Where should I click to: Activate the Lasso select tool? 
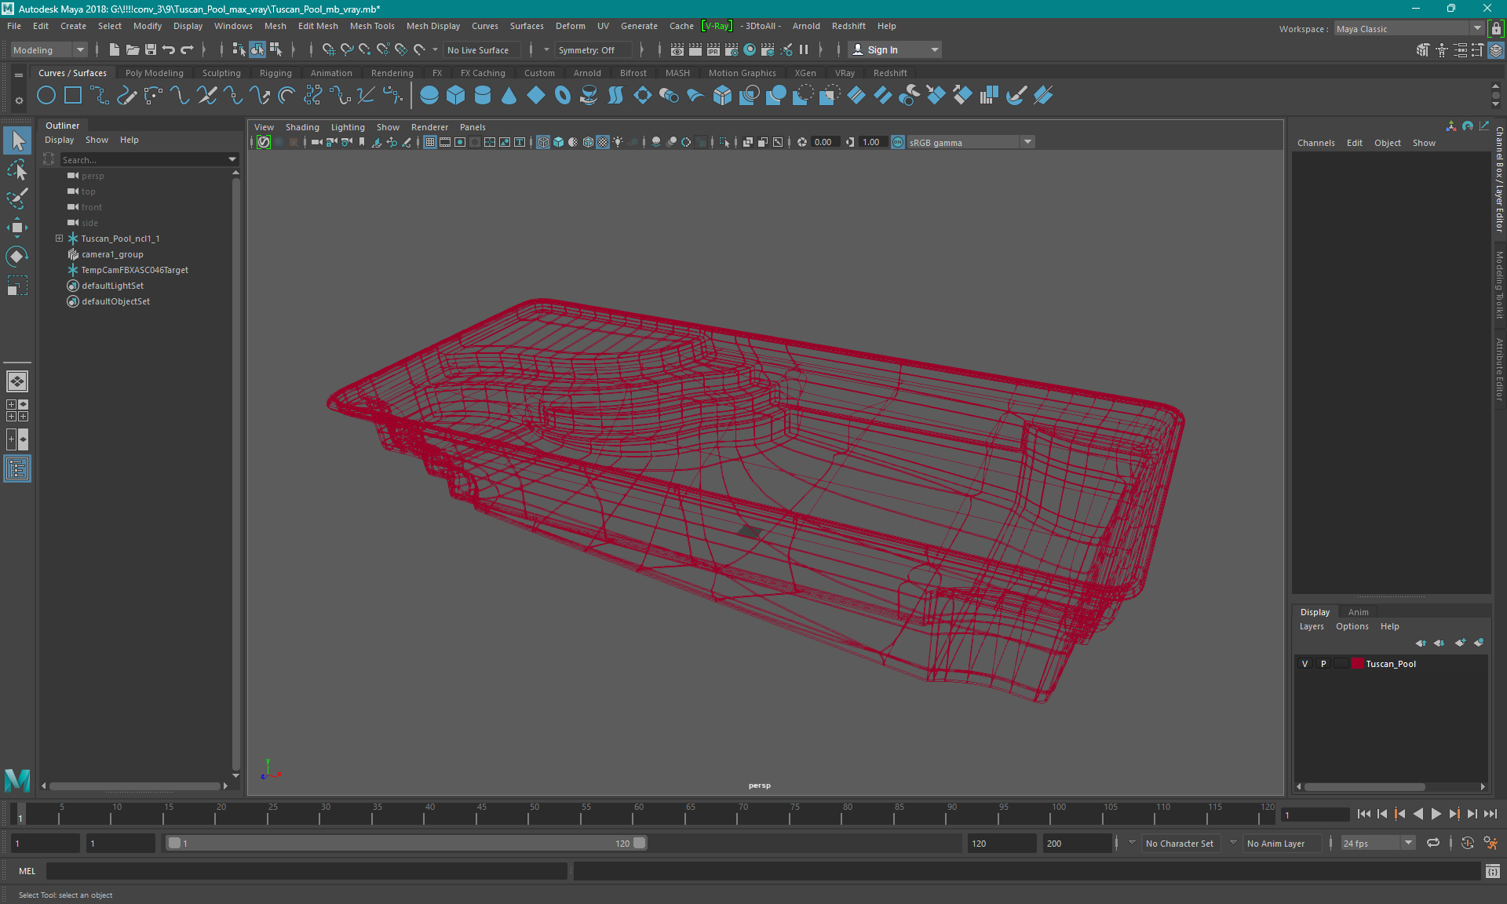(17, 169)
